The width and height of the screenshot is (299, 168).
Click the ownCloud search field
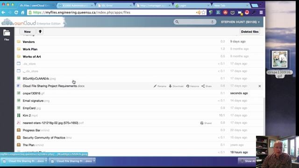195,22
